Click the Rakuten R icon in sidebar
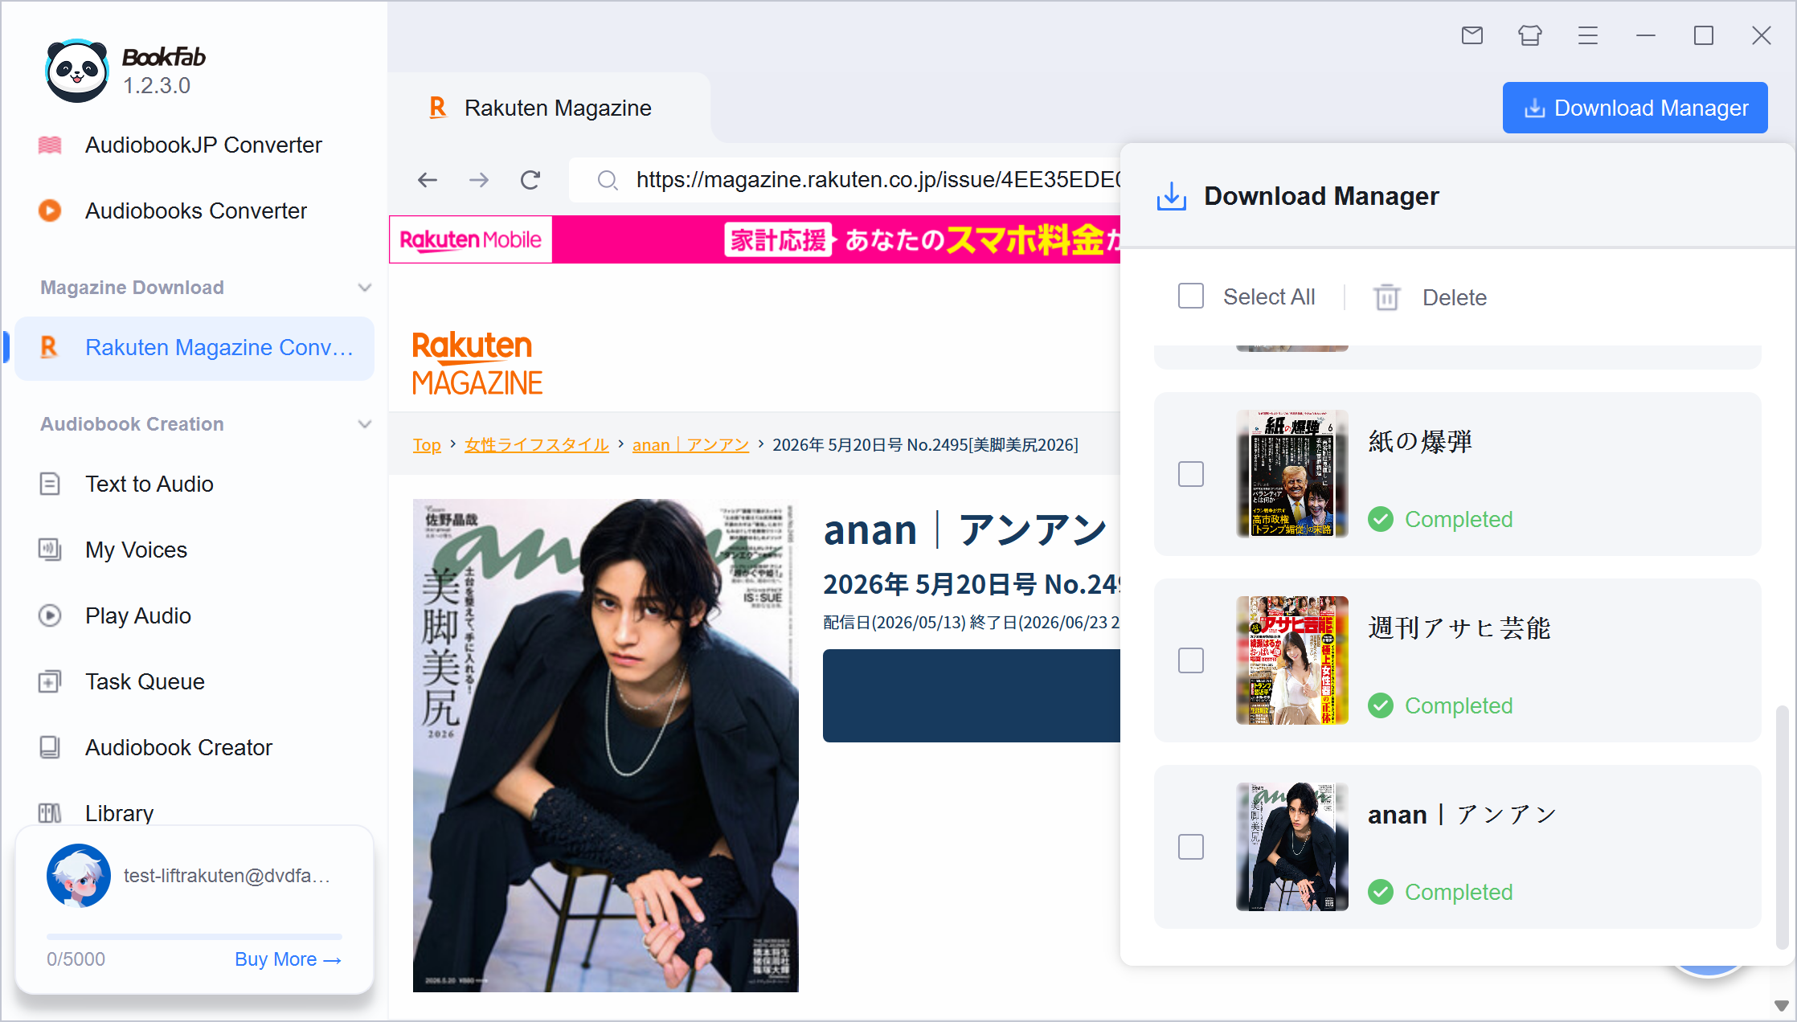Screen dimensions: 1797x1022 pyautogui.click(x=49, y=347)
